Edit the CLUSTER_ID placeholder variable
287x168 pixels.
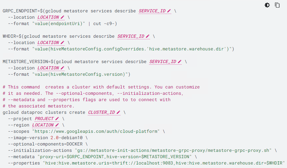coord(101,112)
